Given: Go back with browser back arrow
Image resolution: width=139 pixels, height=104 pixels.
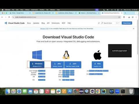Looking at the screenshot, I should pyautogui.click(x=2, y=17).
